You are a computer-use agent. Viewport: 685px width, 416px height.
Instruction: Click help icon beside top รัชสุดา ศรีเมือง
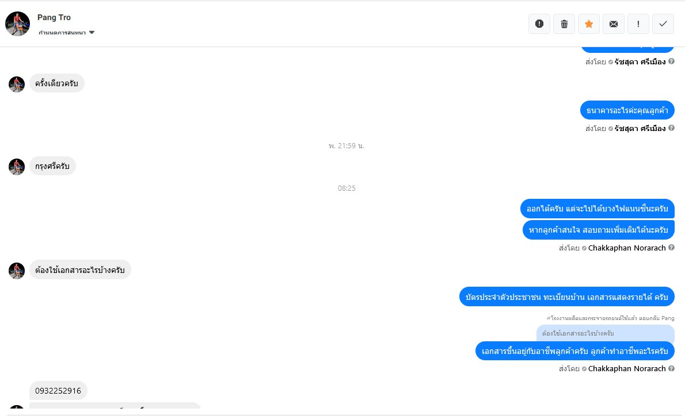click(671, 61)
